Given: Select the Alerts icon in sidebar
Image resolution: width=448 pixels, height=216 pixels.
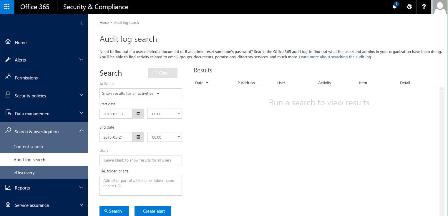Looking at the screenshot, I should coord(8,59).
